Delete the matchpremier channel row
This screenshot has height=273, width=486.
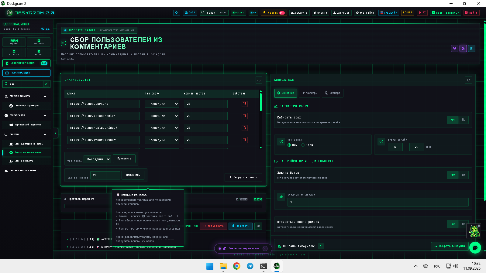click(x=245, y=116)
